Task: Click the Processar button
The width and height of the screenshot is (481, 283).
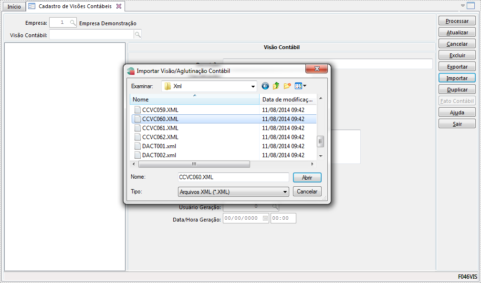Action: (x=457, y=21)
